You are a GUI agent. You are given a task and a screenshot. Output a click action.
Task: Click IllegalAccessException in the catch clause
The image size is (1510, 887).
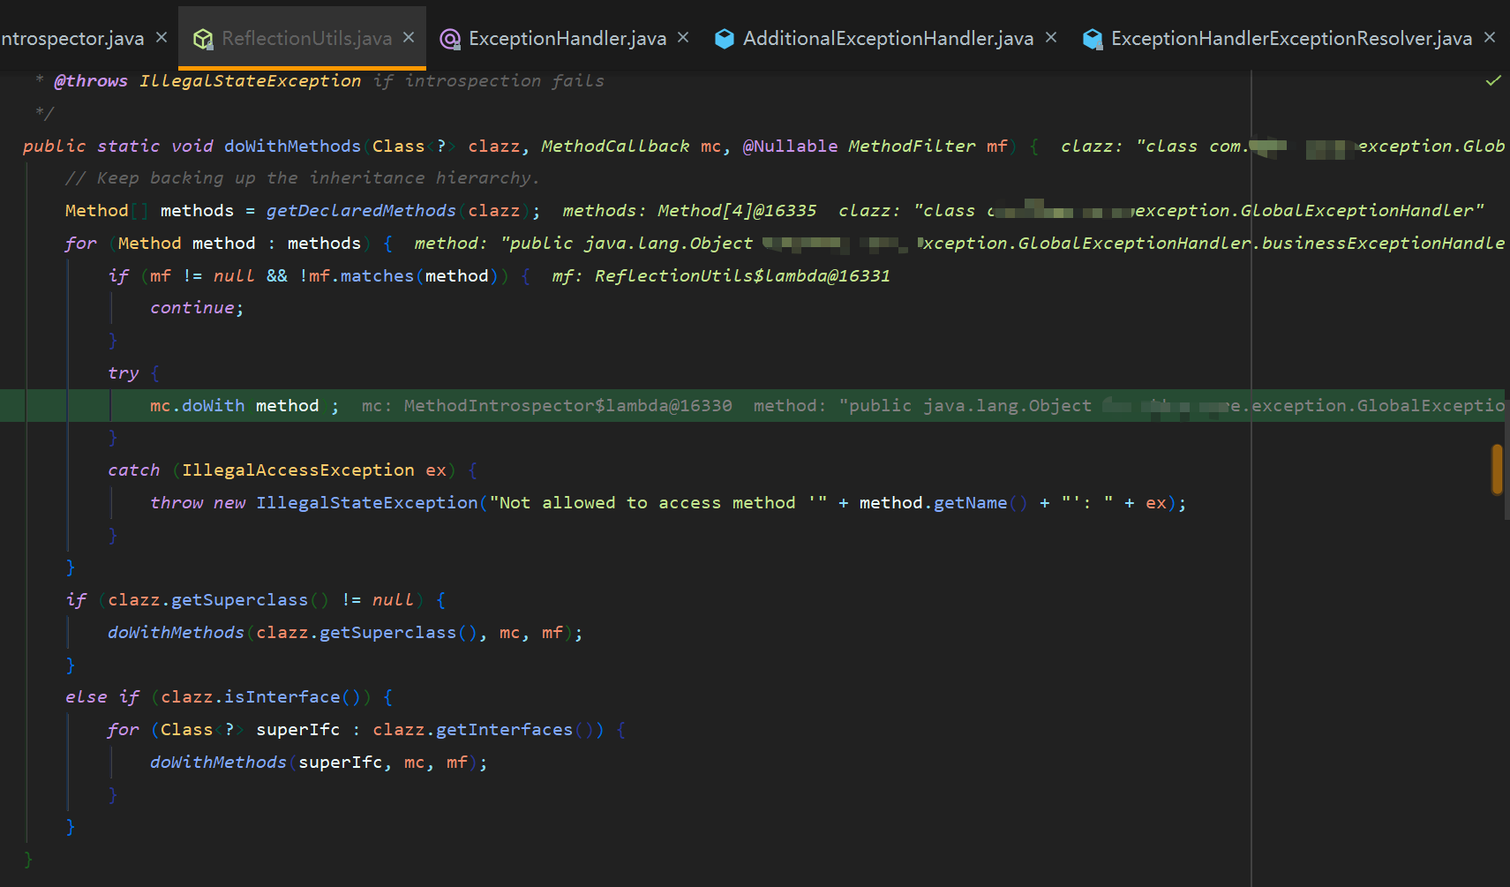298,470
